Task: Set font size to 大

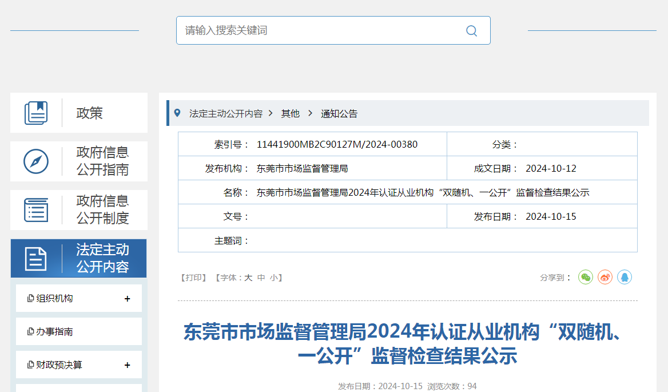Action: tap(248, 278)
